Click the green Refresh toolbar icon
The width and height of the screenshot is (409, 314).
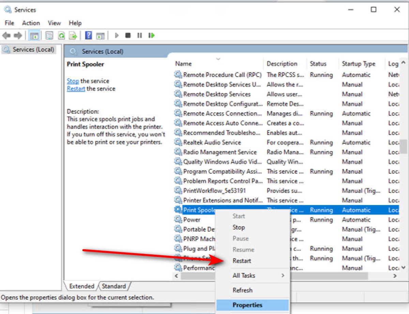[61, 35]
